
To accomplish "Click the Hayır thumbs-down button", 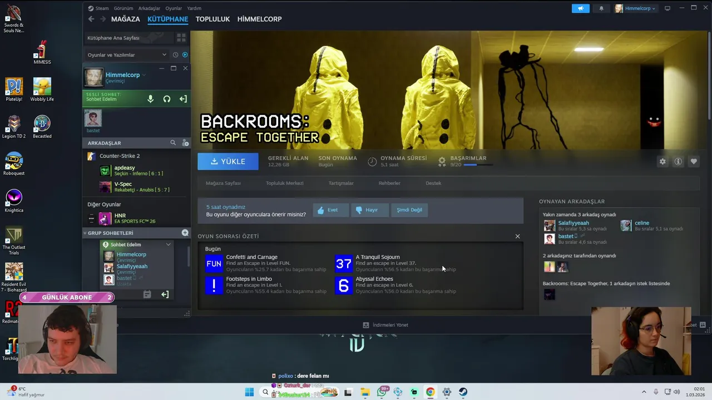I will 370,210.
